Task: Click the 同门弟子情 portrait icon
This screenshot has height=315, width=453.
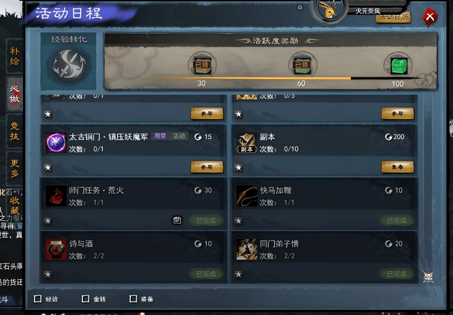Action: click(x=246, y=249)
